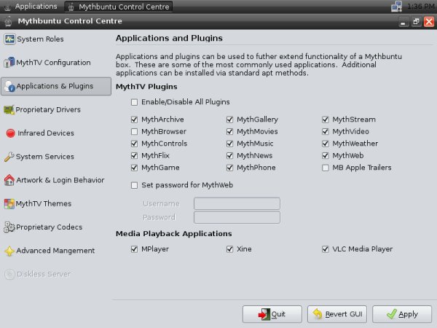The height and width of the screenshot is (328, 437).
Task: Uncheck the MythWeb plugin
Action: coord(326,156)
